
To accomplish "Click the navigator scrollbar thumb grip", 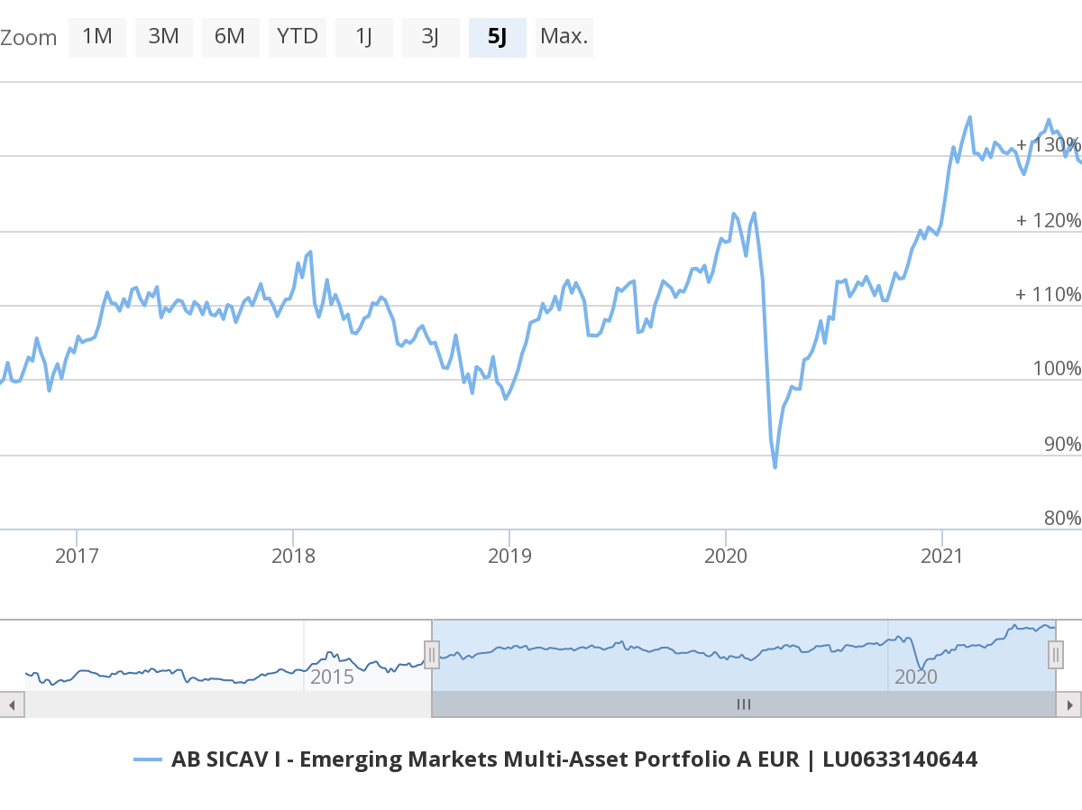I will [744, 704].
